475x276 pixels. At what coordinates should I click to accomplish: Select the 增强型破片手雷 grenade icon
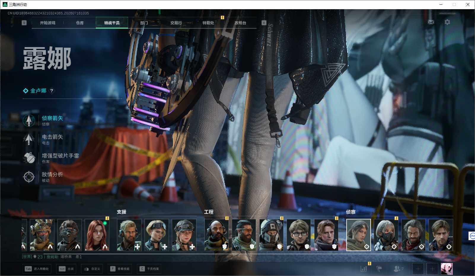[29, 158]
